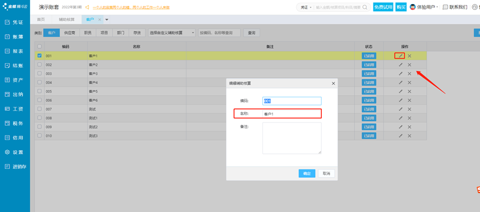Click the 确定 button in dialog
Screen dimensions: 480x212
click(307, 173)
